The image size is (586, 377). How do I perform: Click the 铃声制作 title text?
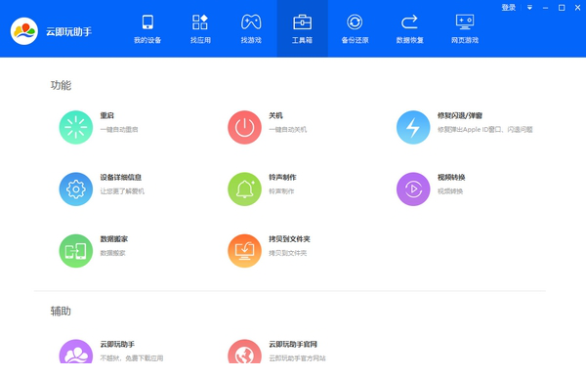[282, 178]
